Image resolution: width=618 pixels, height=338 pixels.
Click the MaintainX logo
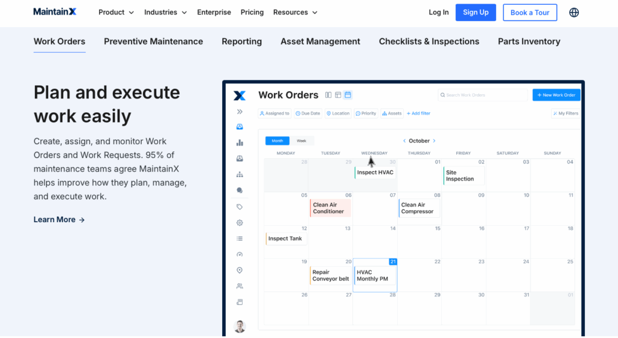55,12
